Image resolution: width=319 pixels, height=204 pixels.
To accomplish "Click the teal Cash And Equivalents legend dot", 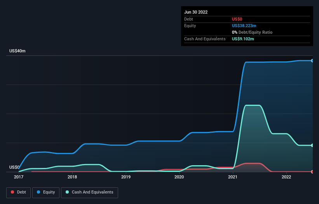I will coord(67,192).
